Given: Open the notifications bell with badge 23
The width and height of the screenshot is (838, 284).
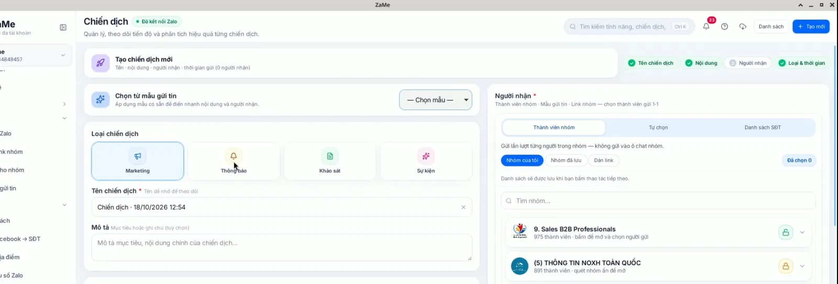Looking at the screenshot, I should pyautogui.click(x=707, y=26).
